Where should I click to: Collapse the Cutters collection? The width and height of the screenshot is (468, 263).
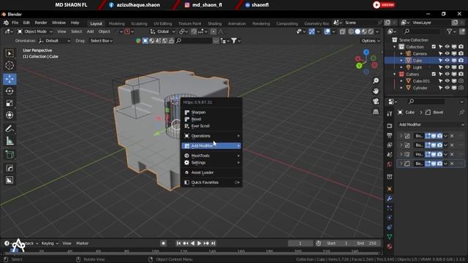395,75
